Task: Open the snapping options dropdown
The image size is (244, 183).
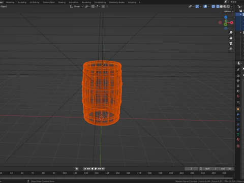Action: (98, 7)
